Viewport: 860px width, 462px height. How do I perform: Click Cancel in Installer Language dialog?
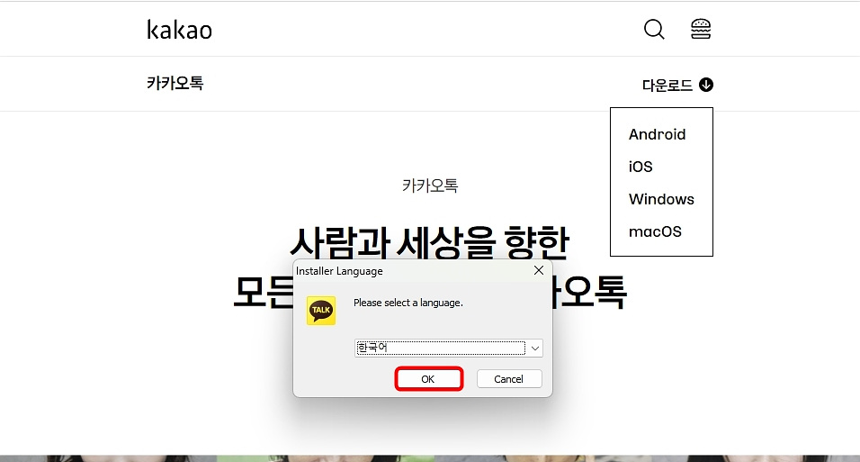pyautogui.click(x=509, y=379)
